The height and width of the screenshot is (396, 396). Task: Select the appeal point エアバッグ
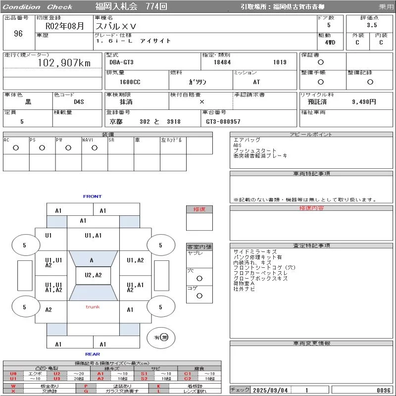pos(247,140)
